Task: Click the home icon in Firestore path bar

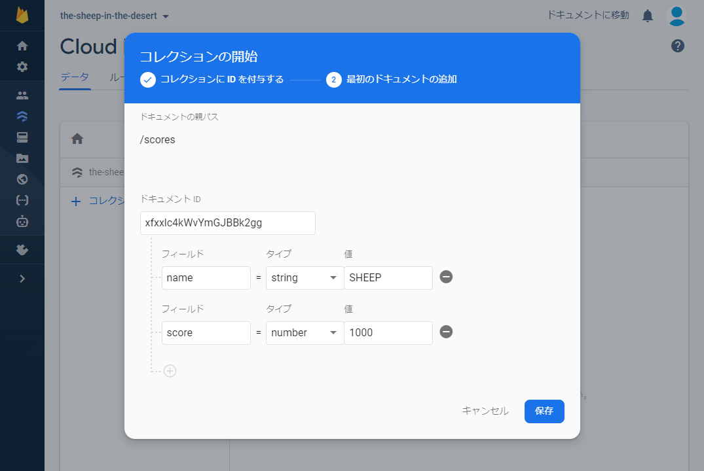Action: (77, 139)
